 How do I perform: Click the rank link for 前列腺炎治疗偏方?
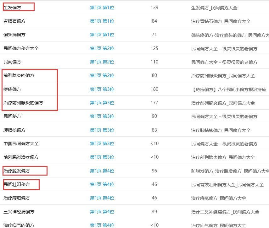point(102,157)
